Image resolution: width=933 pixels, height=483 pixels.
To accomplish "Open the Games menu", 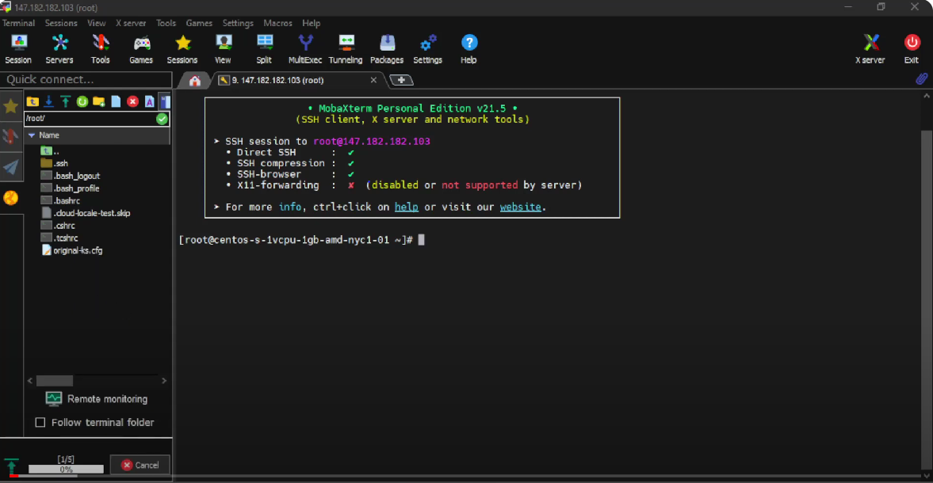I will pyautogui.click(x=199, y=23).
